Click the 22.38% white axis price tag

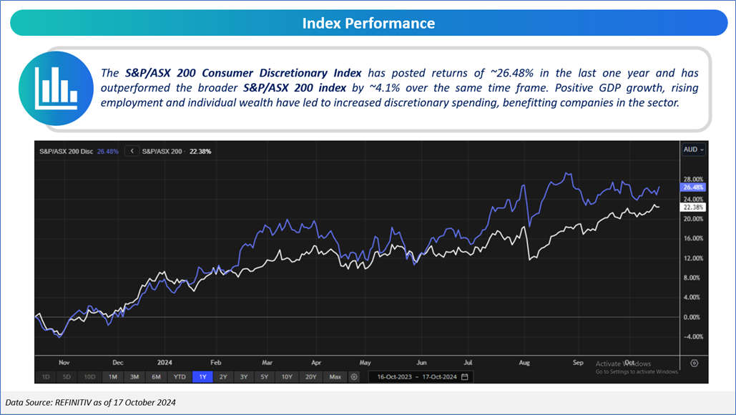pos(693,207)
